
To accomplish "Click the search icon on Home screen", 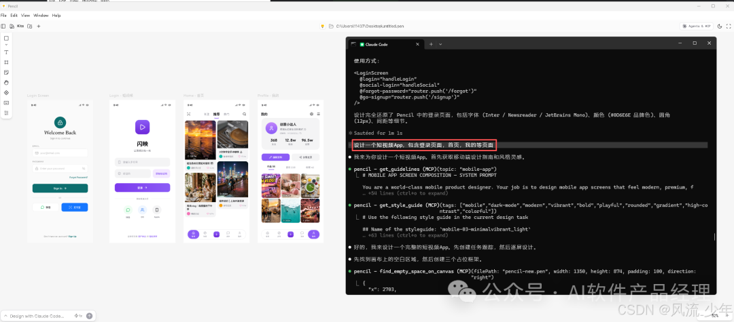I will [244, 114].
